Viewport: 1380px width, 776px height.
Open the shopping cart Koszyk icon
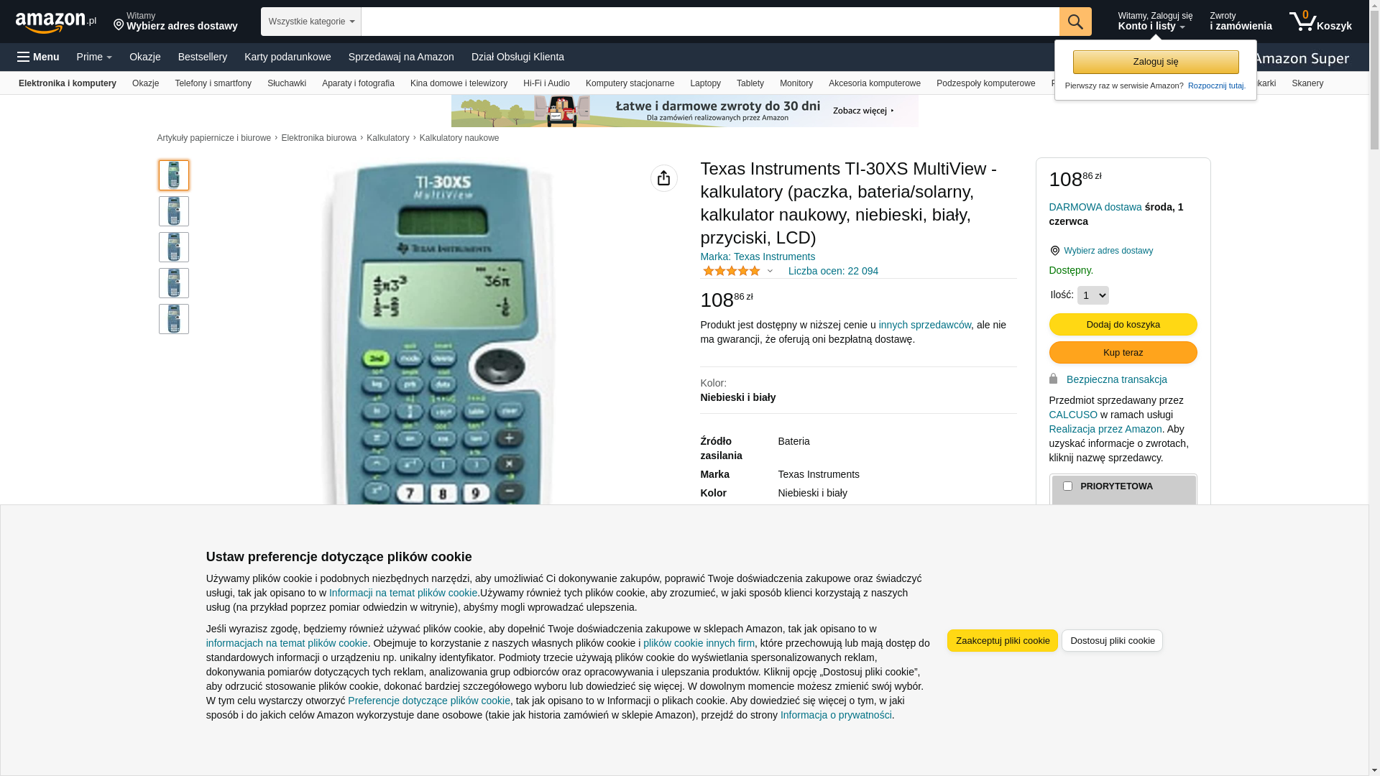tap(1320, 22)
